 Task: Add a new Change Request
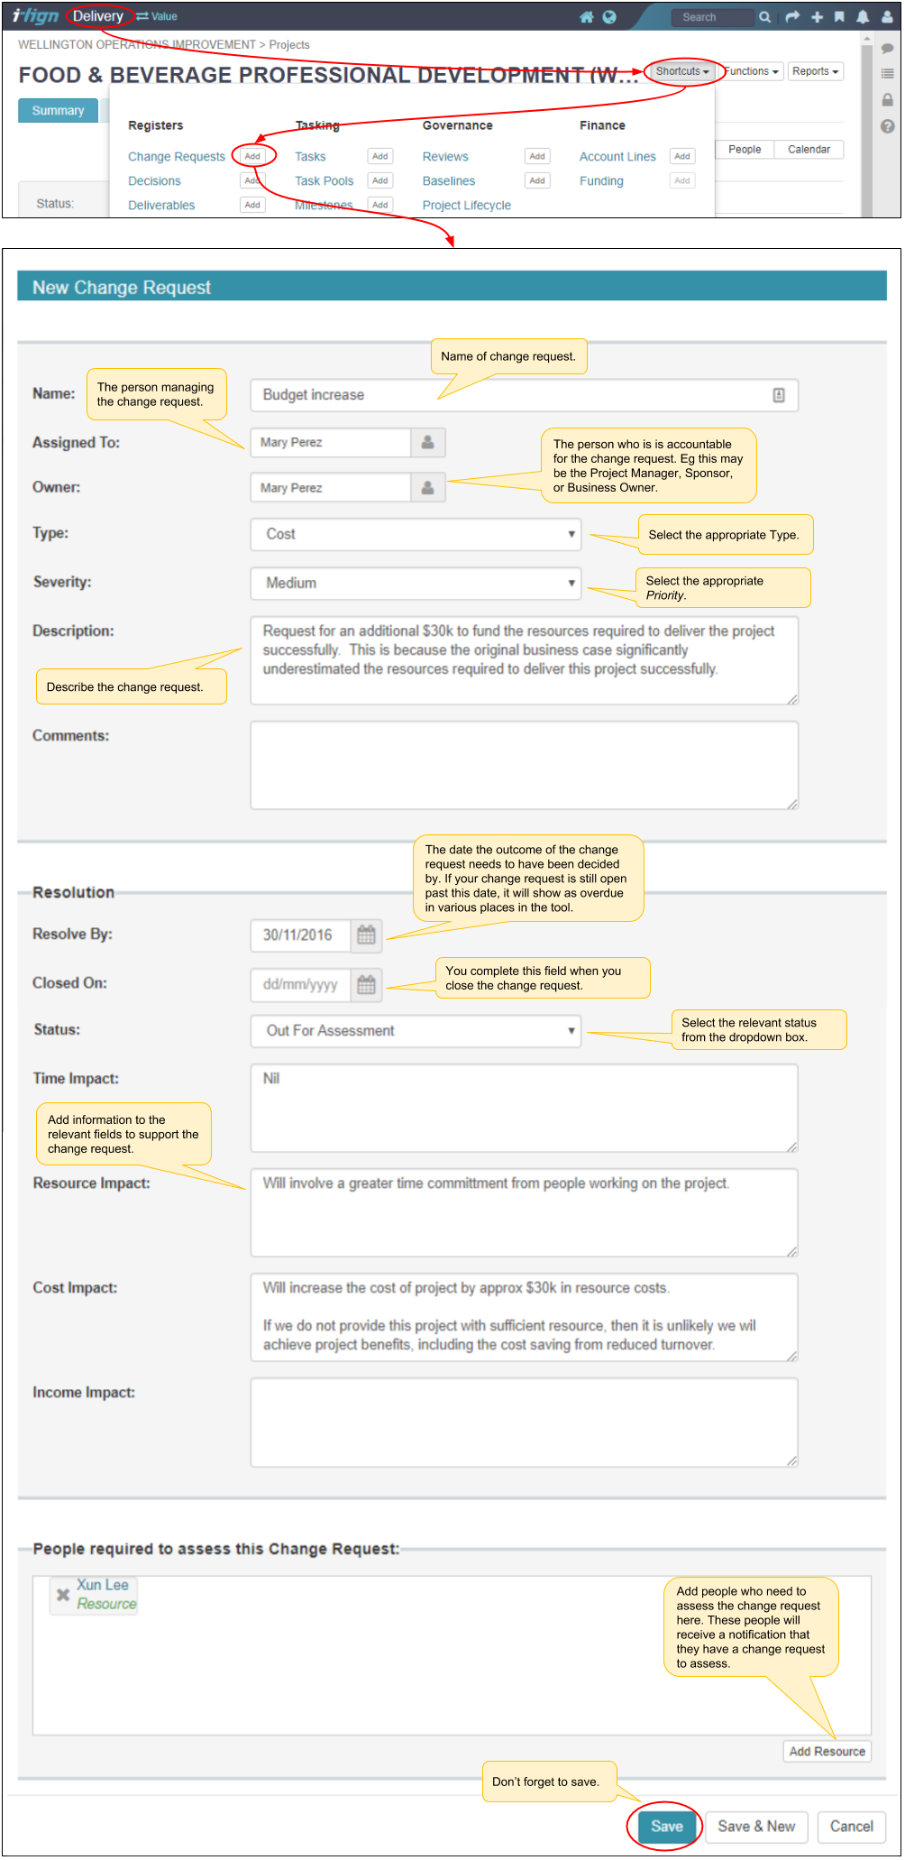(252, 156)
